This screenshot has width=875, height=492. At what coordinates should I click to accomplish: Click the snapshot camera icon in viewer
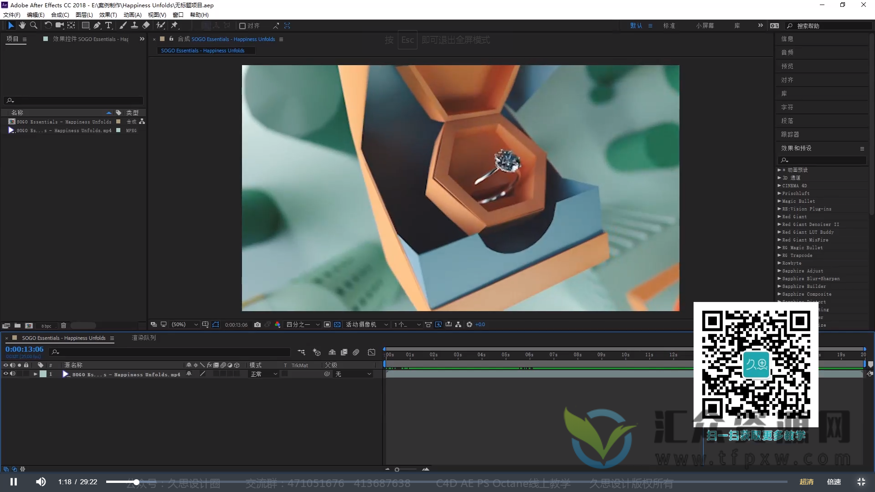pyautogui.click(x=257, y=324)
